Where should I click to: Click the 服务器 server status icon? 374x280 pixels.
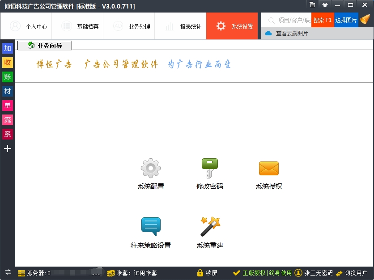coord(21,273)
